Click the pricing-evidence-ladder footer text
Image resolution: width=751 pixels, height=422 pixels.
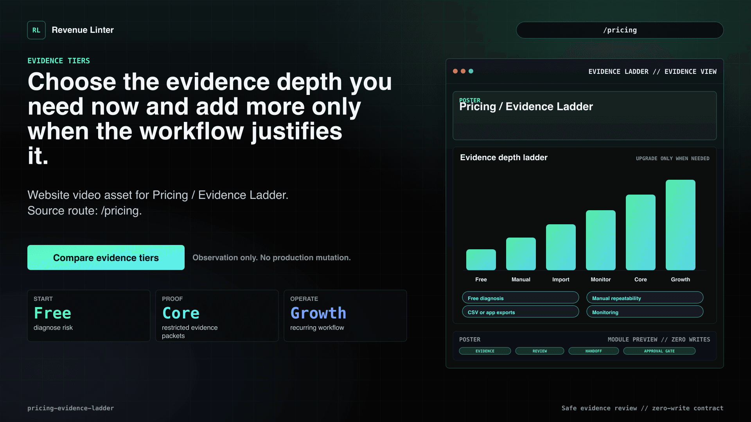(x=71, y=408)
